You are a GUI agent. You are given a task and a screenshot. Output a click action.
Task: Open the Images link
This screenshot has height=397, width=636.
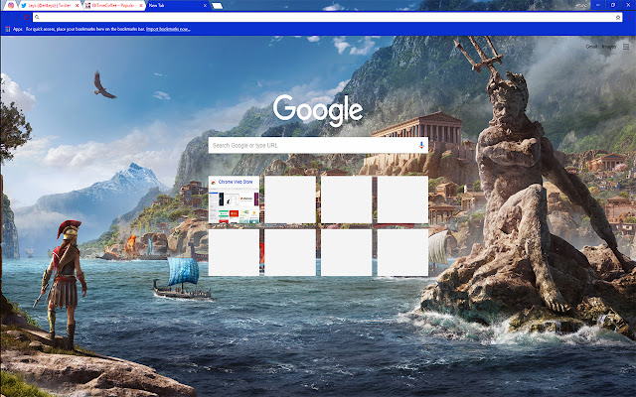(x=608, y=47)
